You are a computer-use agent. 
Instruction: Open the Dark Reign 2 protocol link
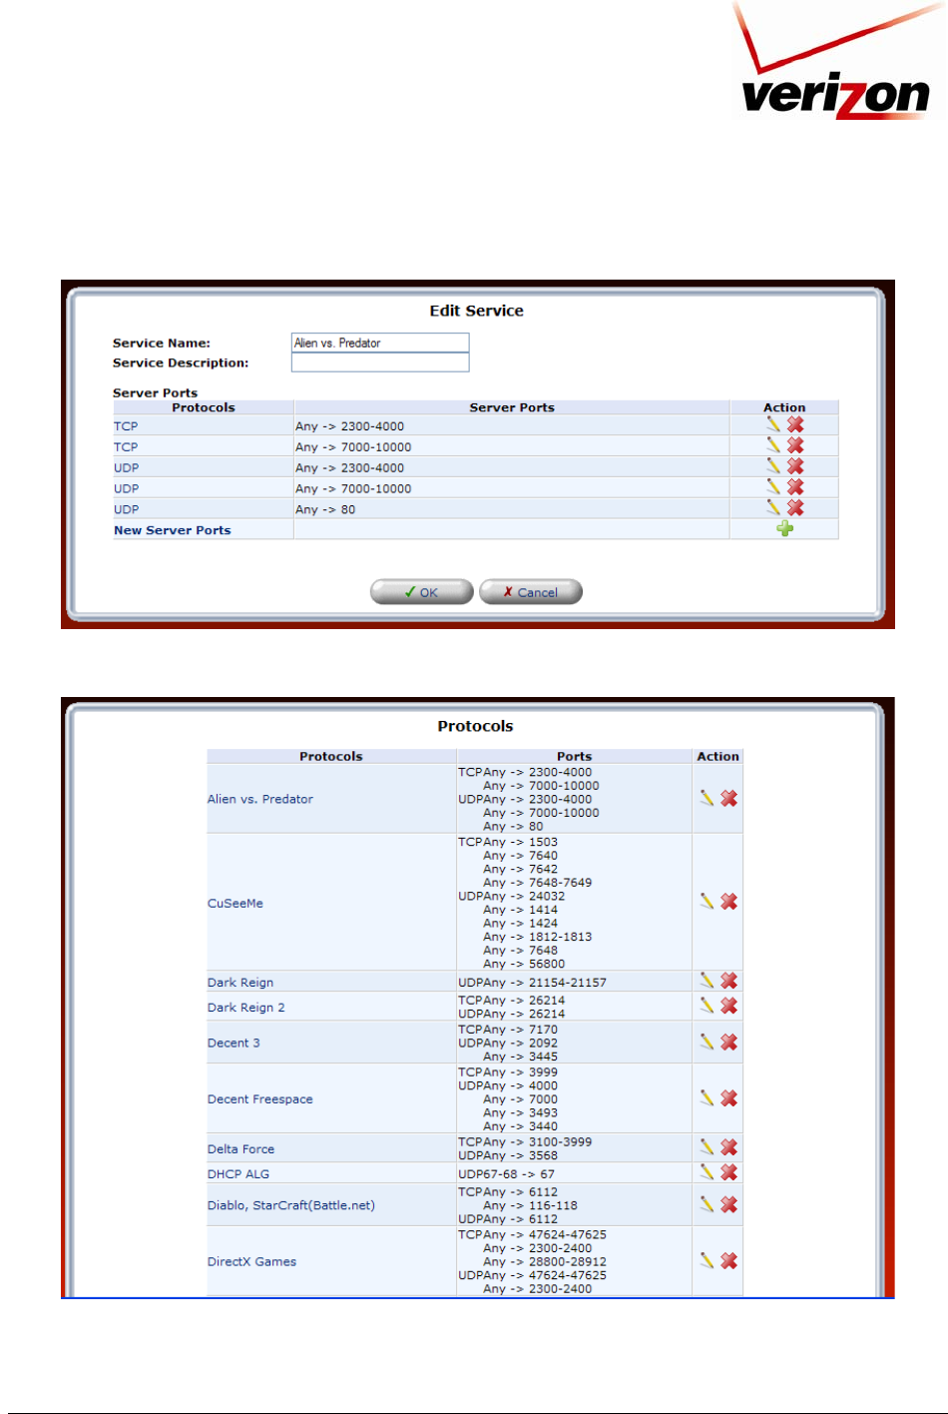(246, 1008)
